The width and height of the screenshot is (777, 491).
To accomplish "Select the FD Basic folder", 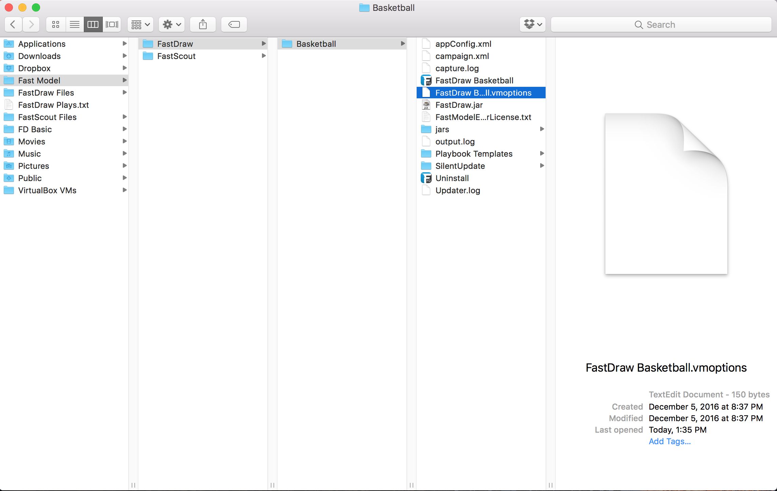I will [x=64, y=129].
